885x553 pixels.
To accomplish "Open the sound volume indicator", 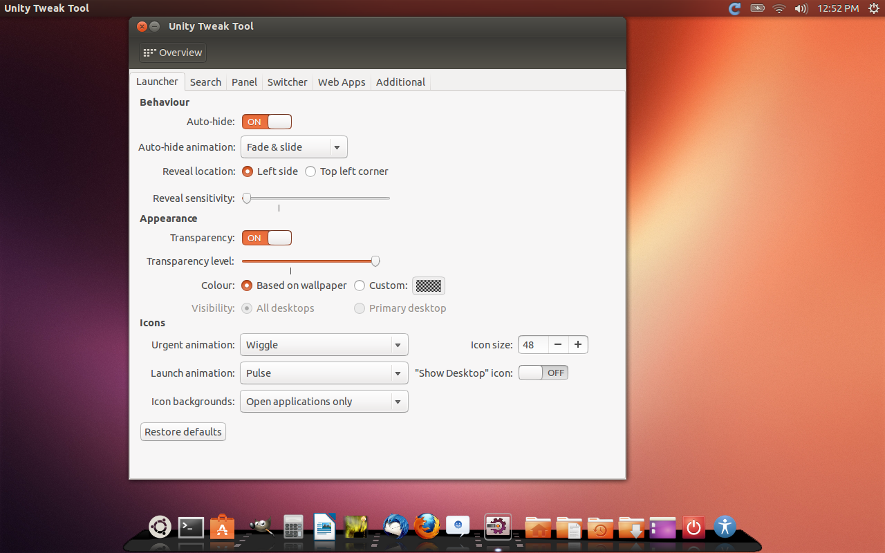I will pyautogui.click(x=801, y=8).
